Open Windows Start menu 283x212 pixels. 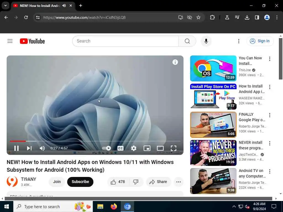(x=7, y=206)
